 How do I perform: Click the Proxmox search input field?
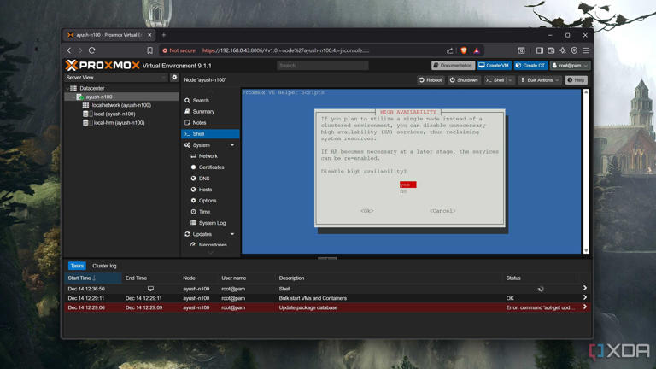tap(323, 66)
